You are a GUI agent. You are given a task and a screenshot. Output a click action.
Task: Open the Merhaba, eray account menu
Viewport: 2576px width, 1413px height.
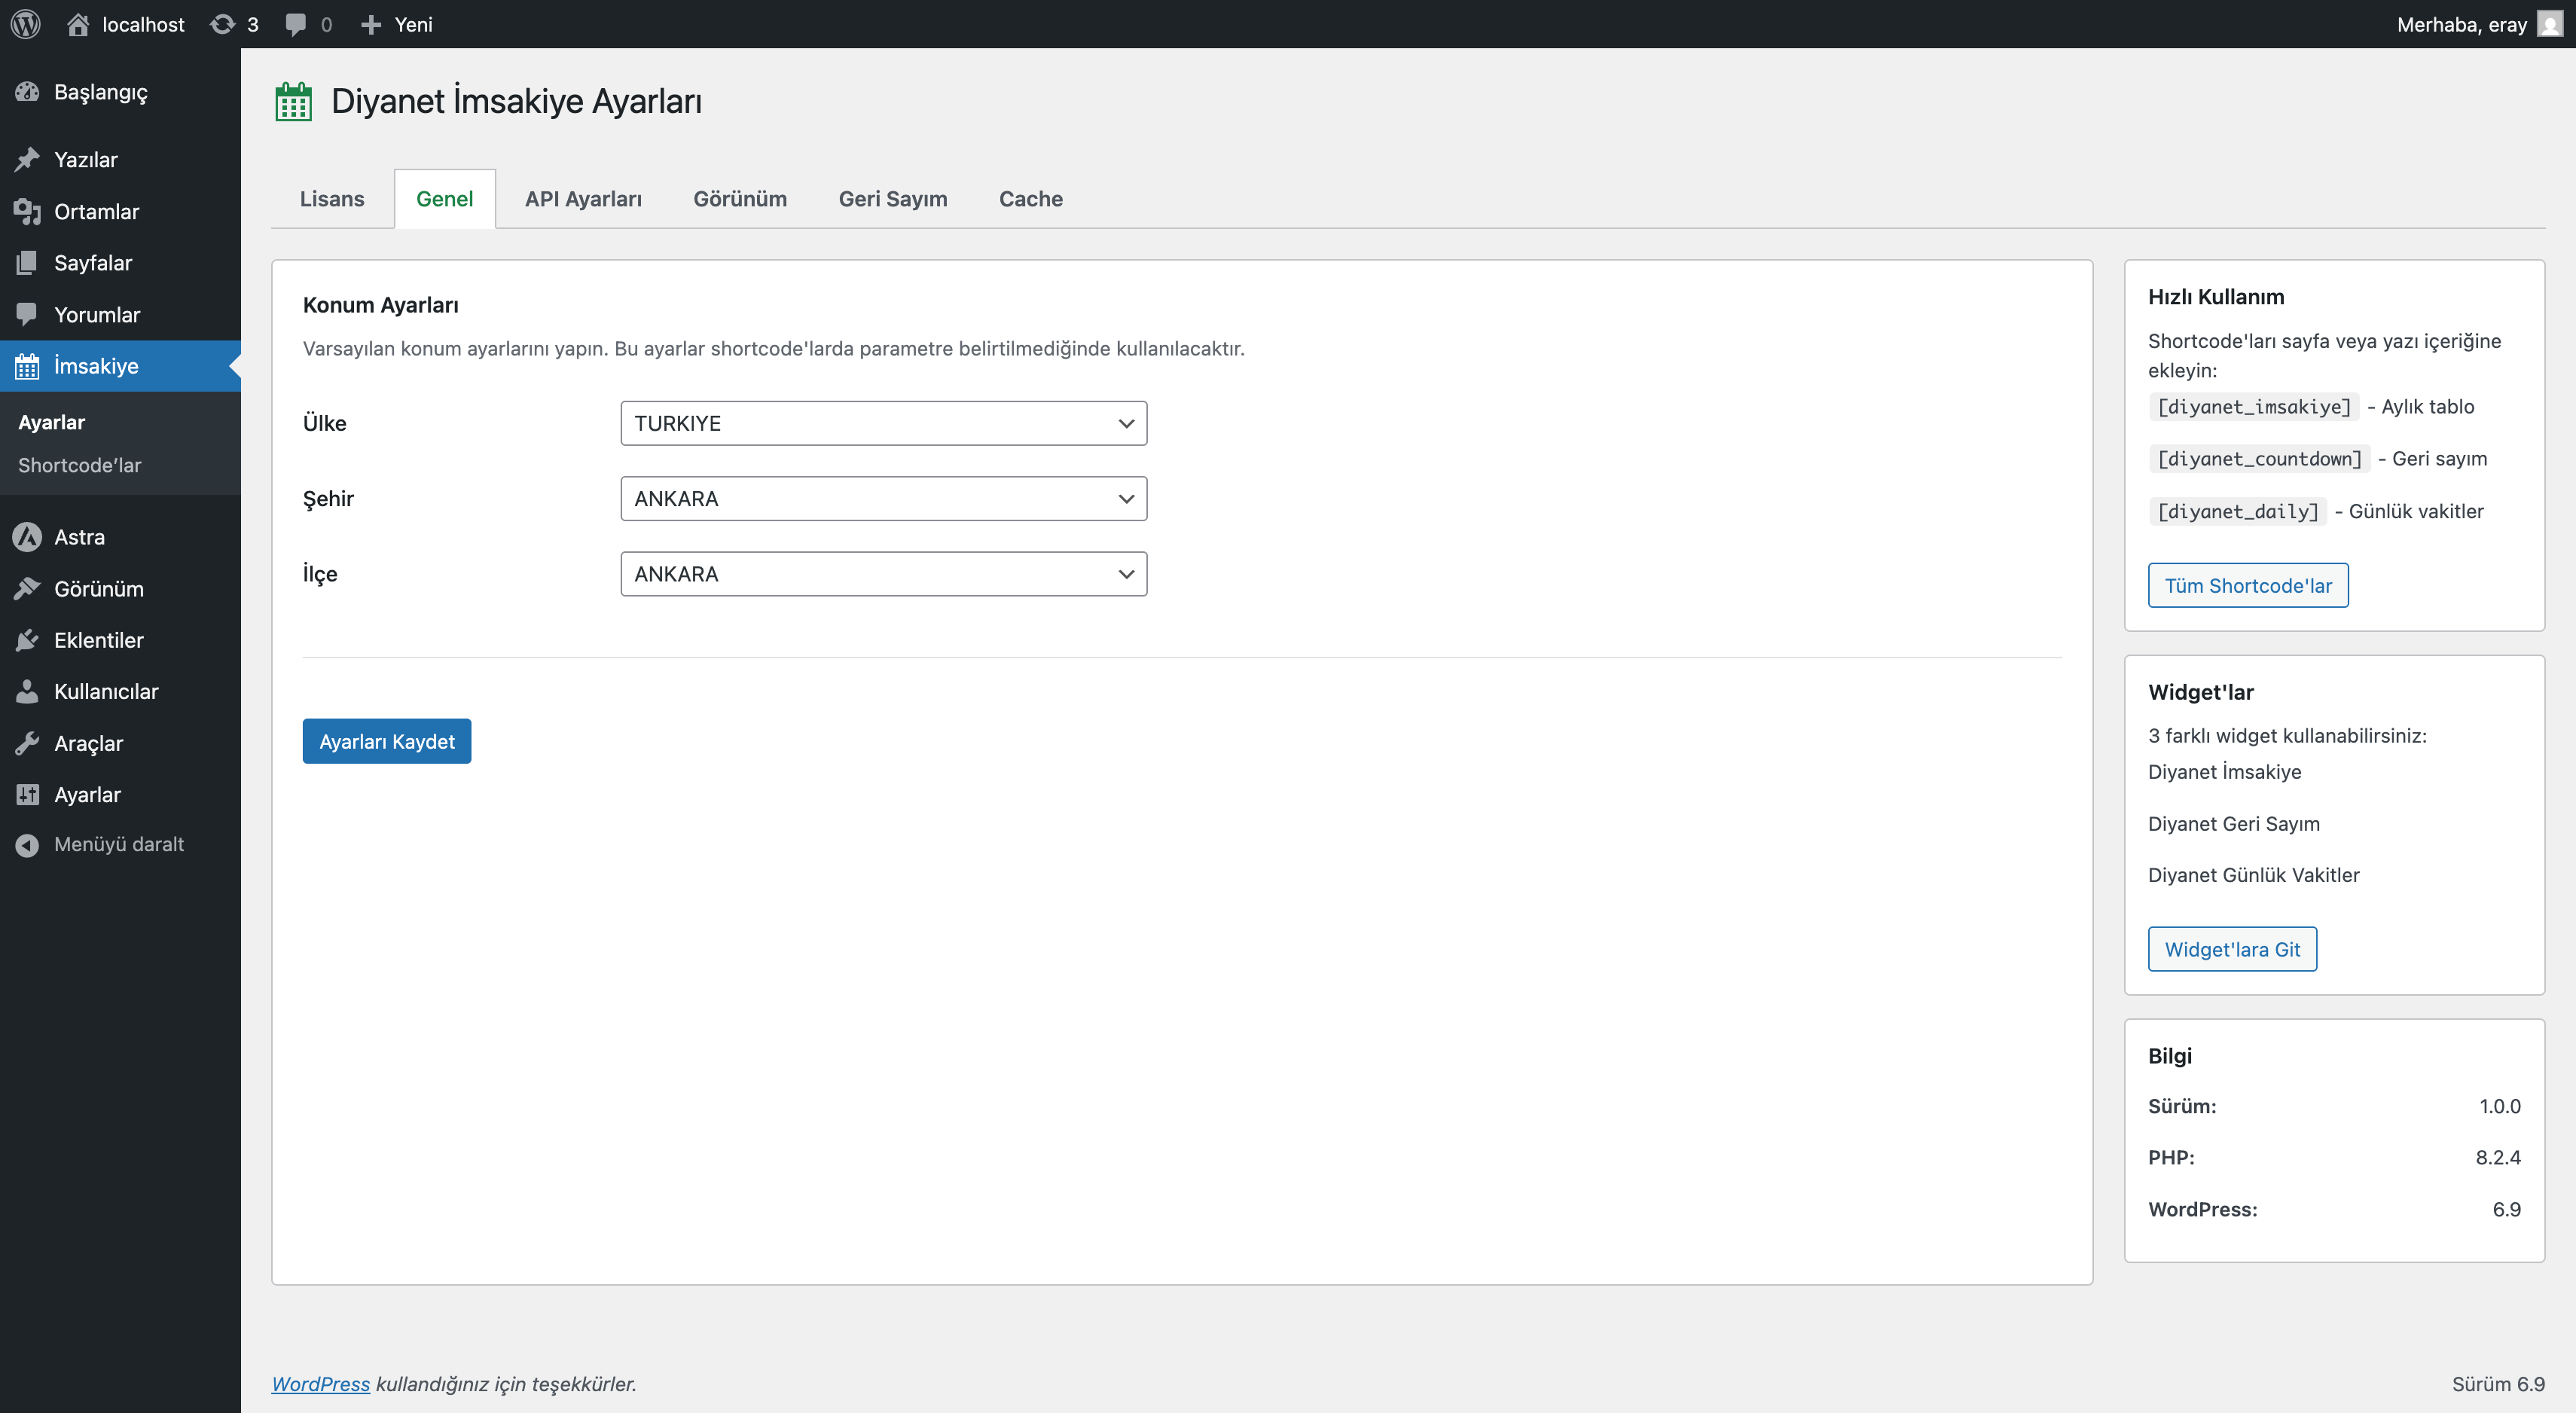[2480, 24]
